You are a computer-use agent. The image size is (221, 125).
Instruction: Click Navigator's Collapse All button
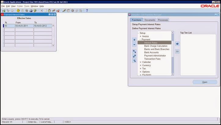coord(134,61)
